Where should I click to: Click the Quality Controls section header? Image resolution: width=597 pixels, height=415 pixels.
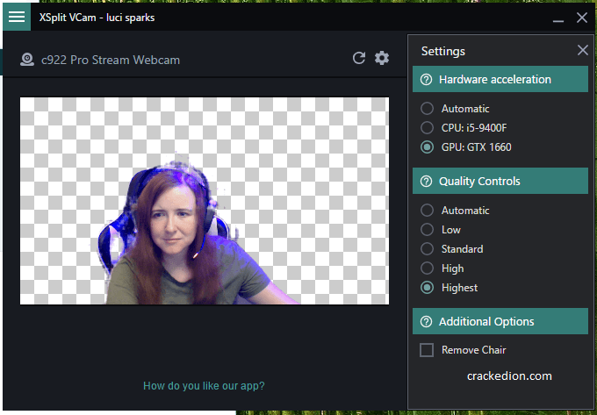(x=500, y=181)
